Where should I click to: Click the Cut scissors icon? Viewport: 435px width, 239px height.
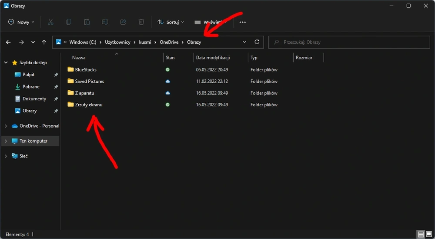[x=50, y=22]
